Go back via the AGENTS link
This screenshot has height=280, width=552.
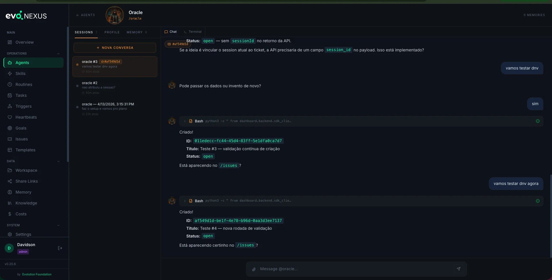(85, 15)
